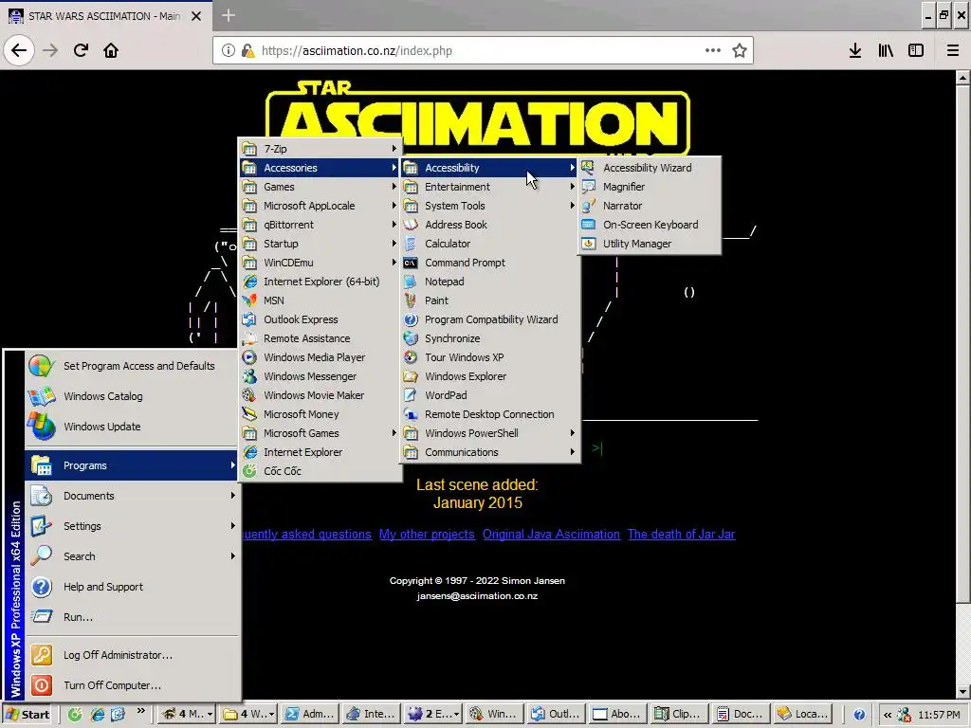Click Set Program Access and Defaults icon
This screenshot has width=971, height=728.
pos(42,366)
